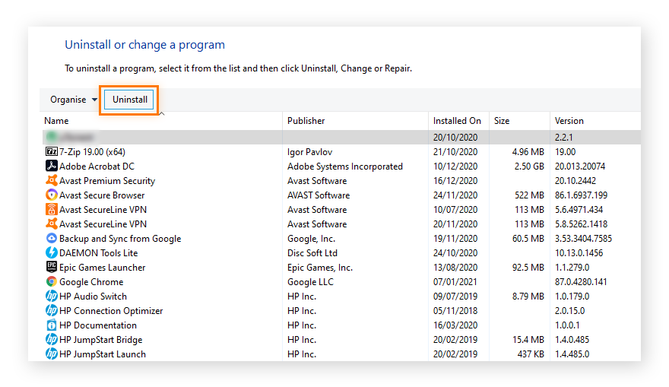Select HP JumpStart Bridge entry

(x=341, y=340)
